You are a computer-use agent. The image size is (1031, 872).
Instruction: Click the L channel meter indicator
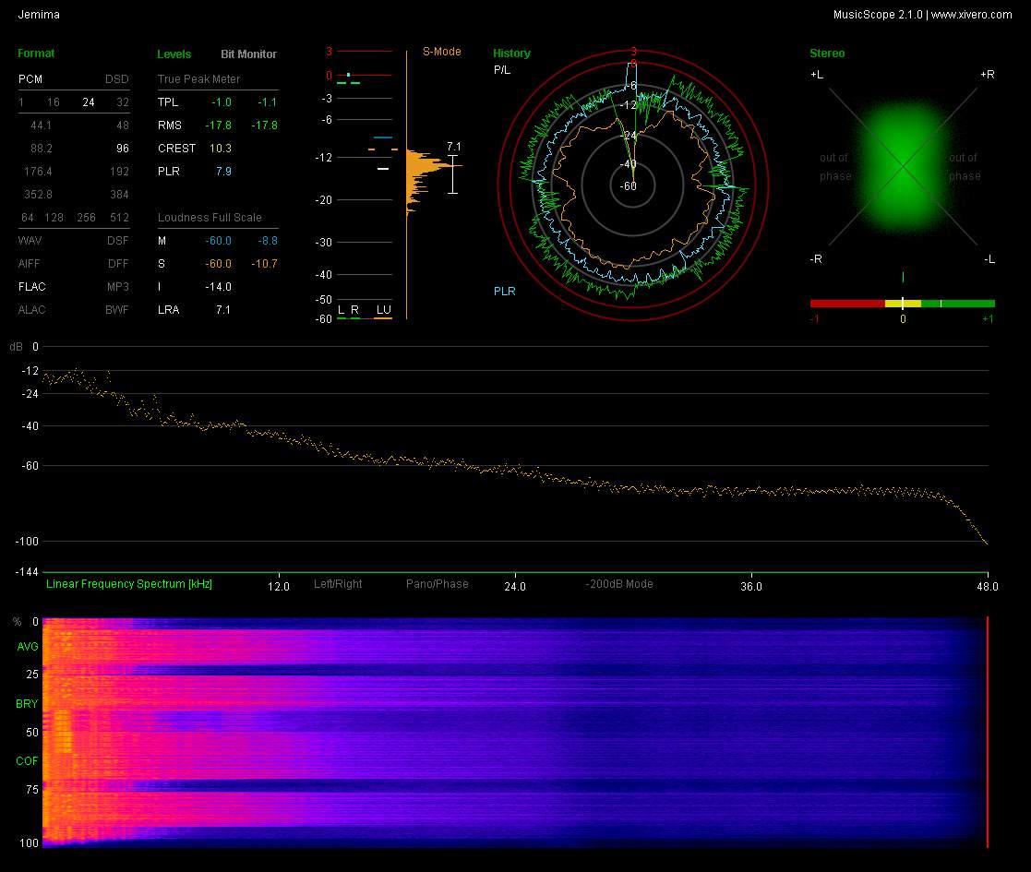341,310
